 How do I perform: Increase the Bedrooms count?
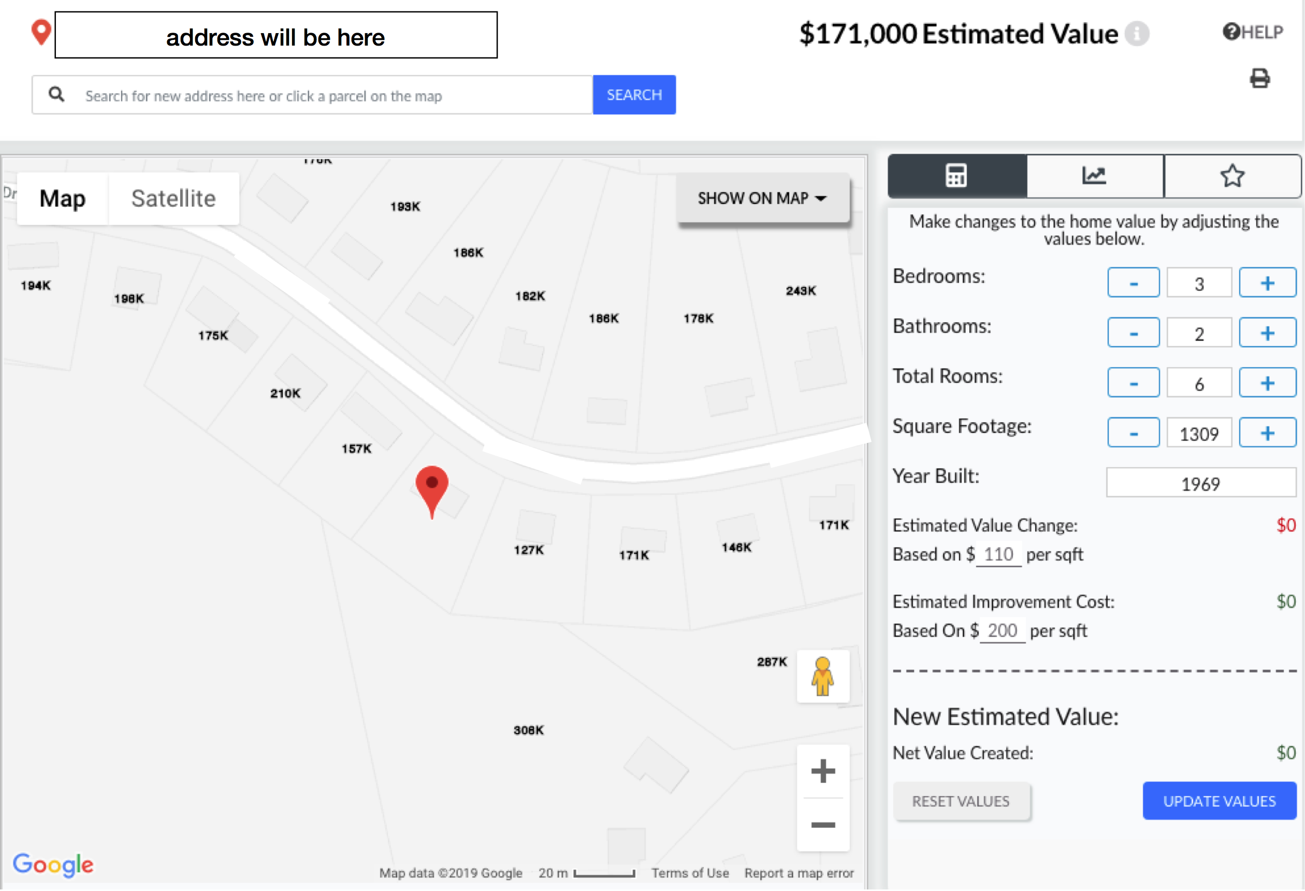tap(1268, 282)
